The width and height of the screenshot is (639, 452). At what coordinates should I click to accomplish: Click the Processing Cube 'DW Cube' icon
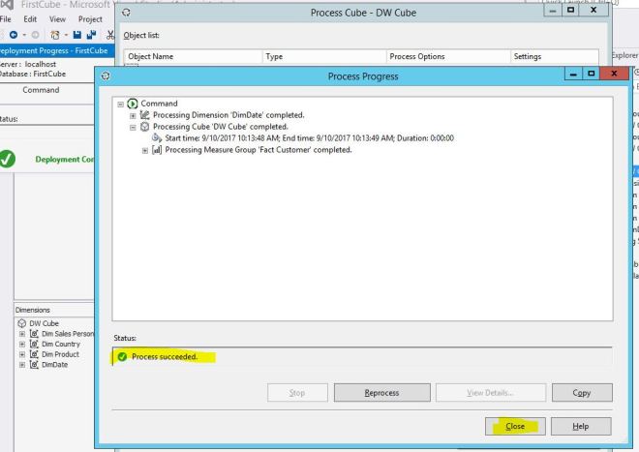[x=146, y=127]
